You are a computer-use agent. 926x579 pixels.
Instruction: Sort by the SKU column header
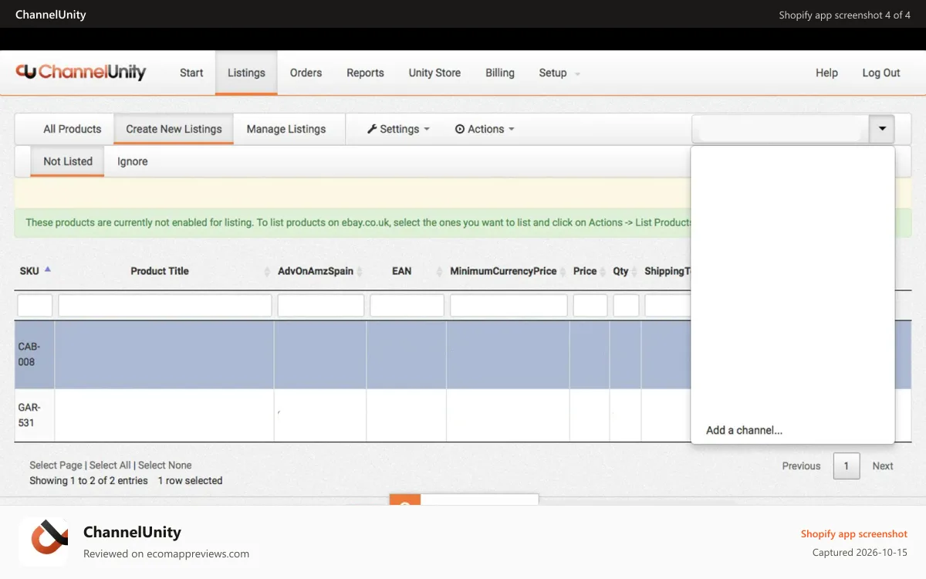[x=29, y=271]
